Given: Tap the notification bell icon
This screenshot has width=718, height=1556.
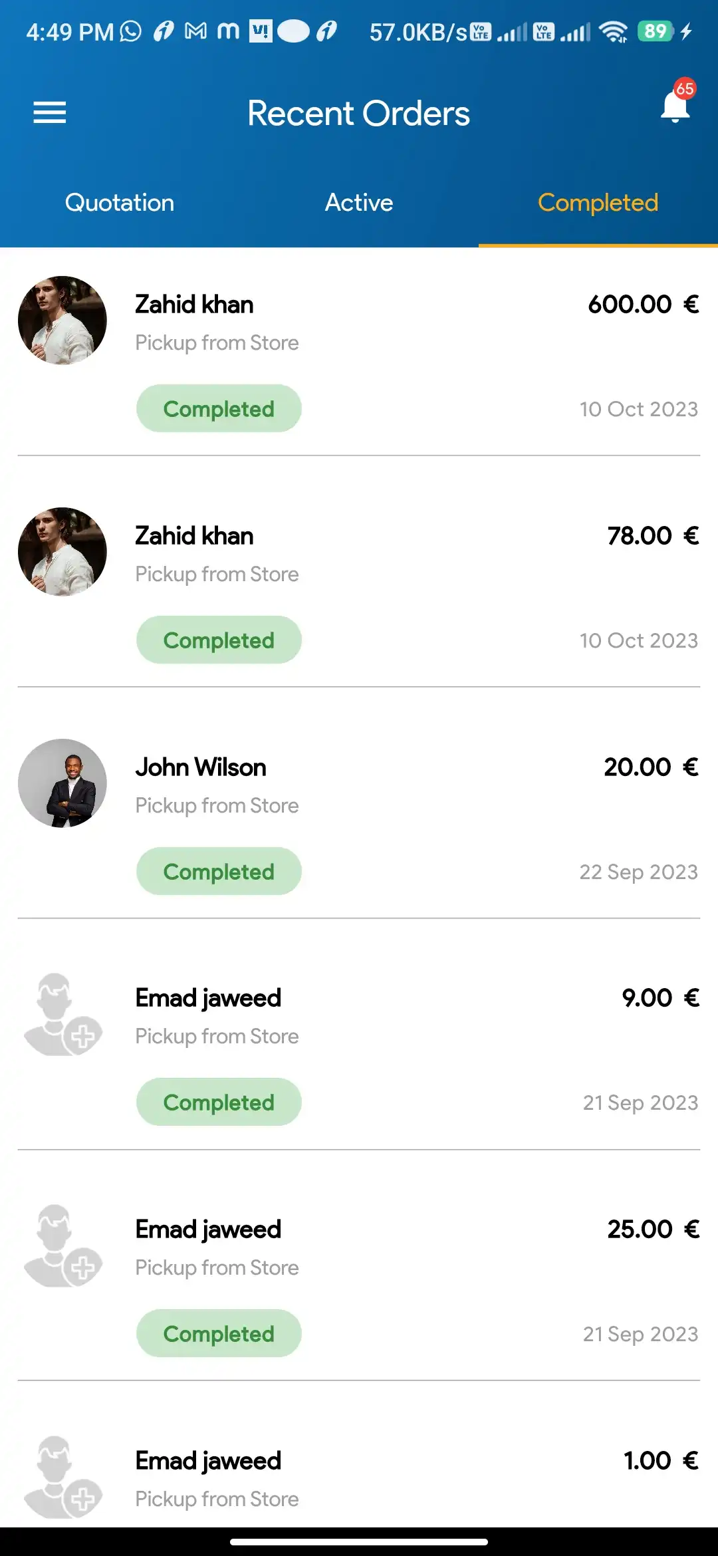Looking at the screenshot, I should [675, 107].
